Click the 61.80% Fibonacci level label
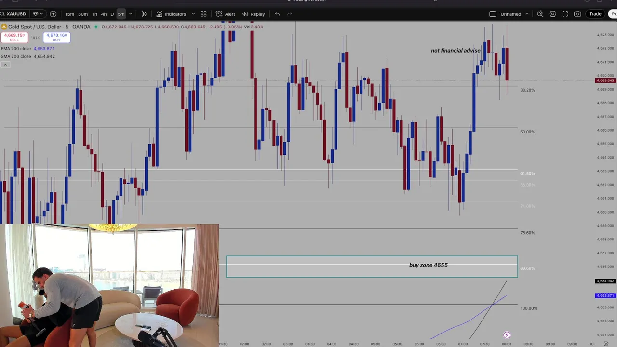The image size is (617, 347). pyautogui.click(x=527, y=173)
